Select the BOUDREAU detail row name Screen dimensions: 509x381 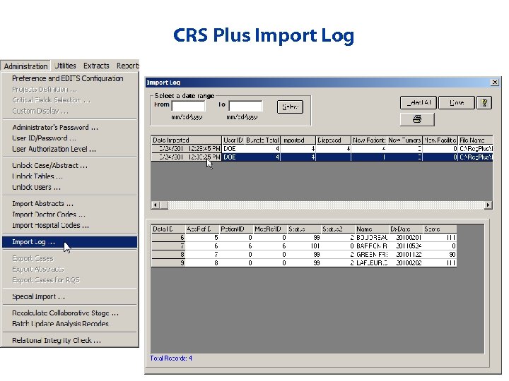372,238
